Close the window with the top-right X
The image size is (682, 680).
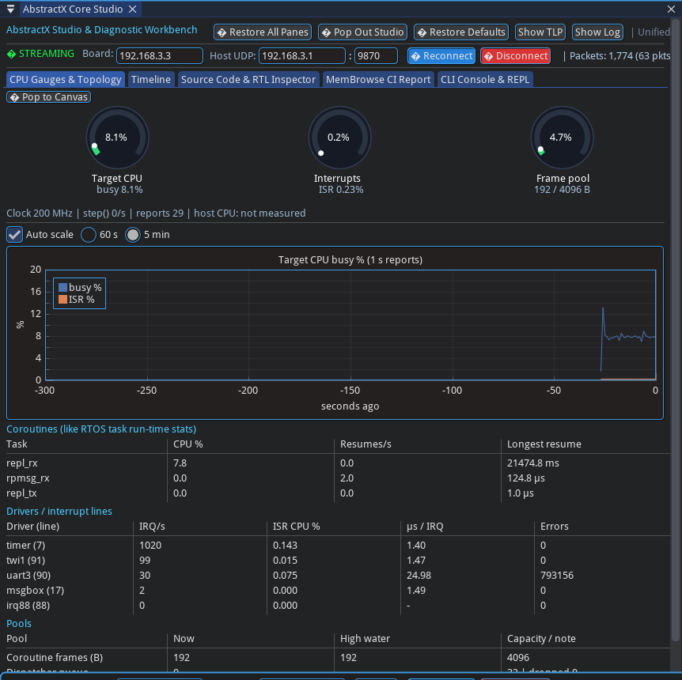point(671,9)
